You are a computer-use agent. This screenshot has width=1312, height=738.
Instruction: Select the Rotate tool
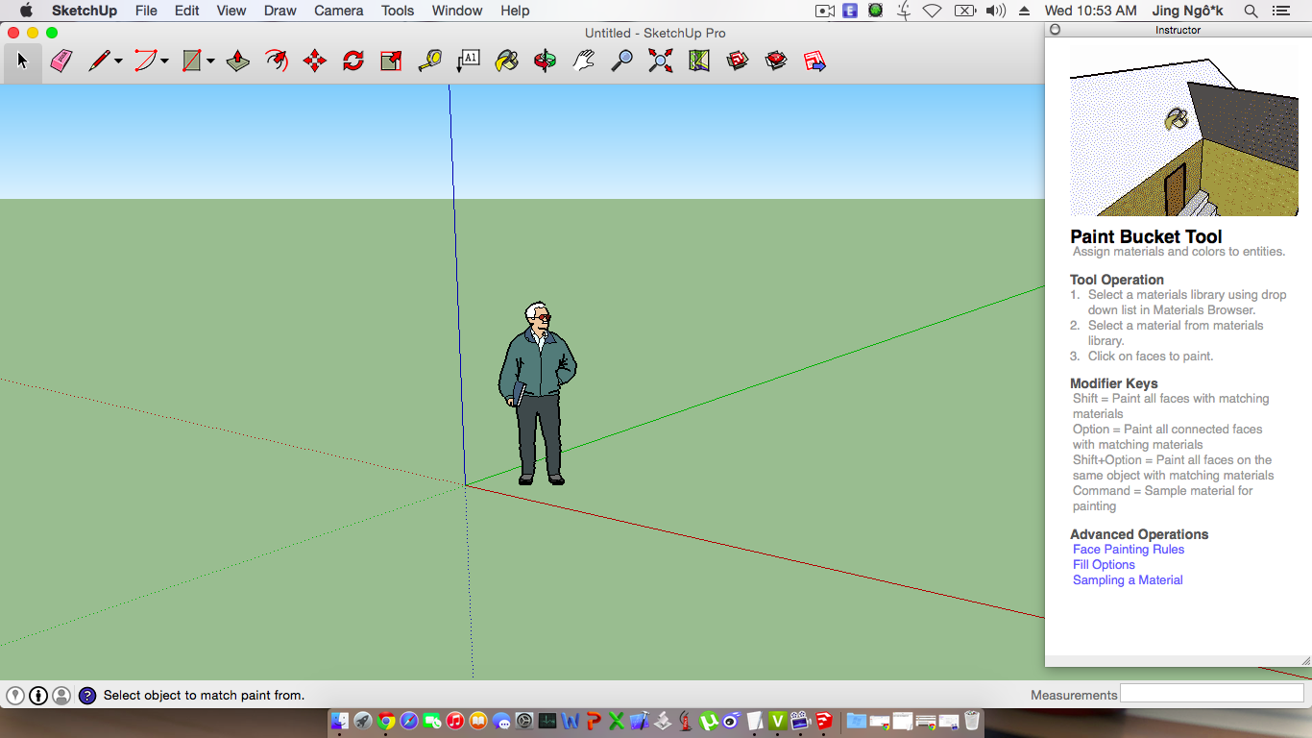353,61
